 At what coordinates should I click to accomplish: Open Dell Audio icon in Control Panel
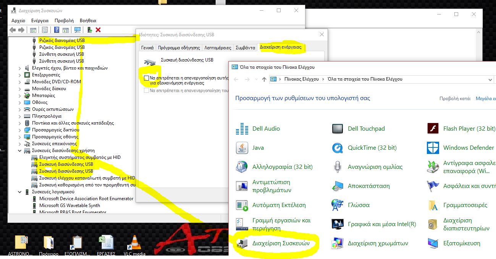tap(242, 129)
